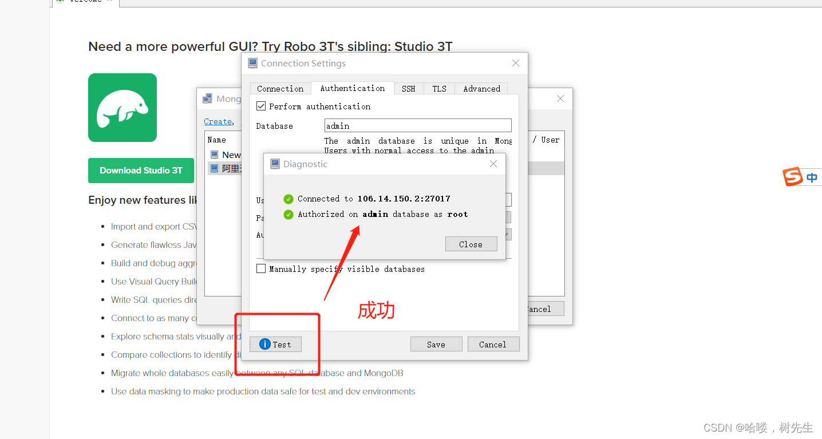
Task: Click the monitor icon beside New connection
Action: coord(215,155)
